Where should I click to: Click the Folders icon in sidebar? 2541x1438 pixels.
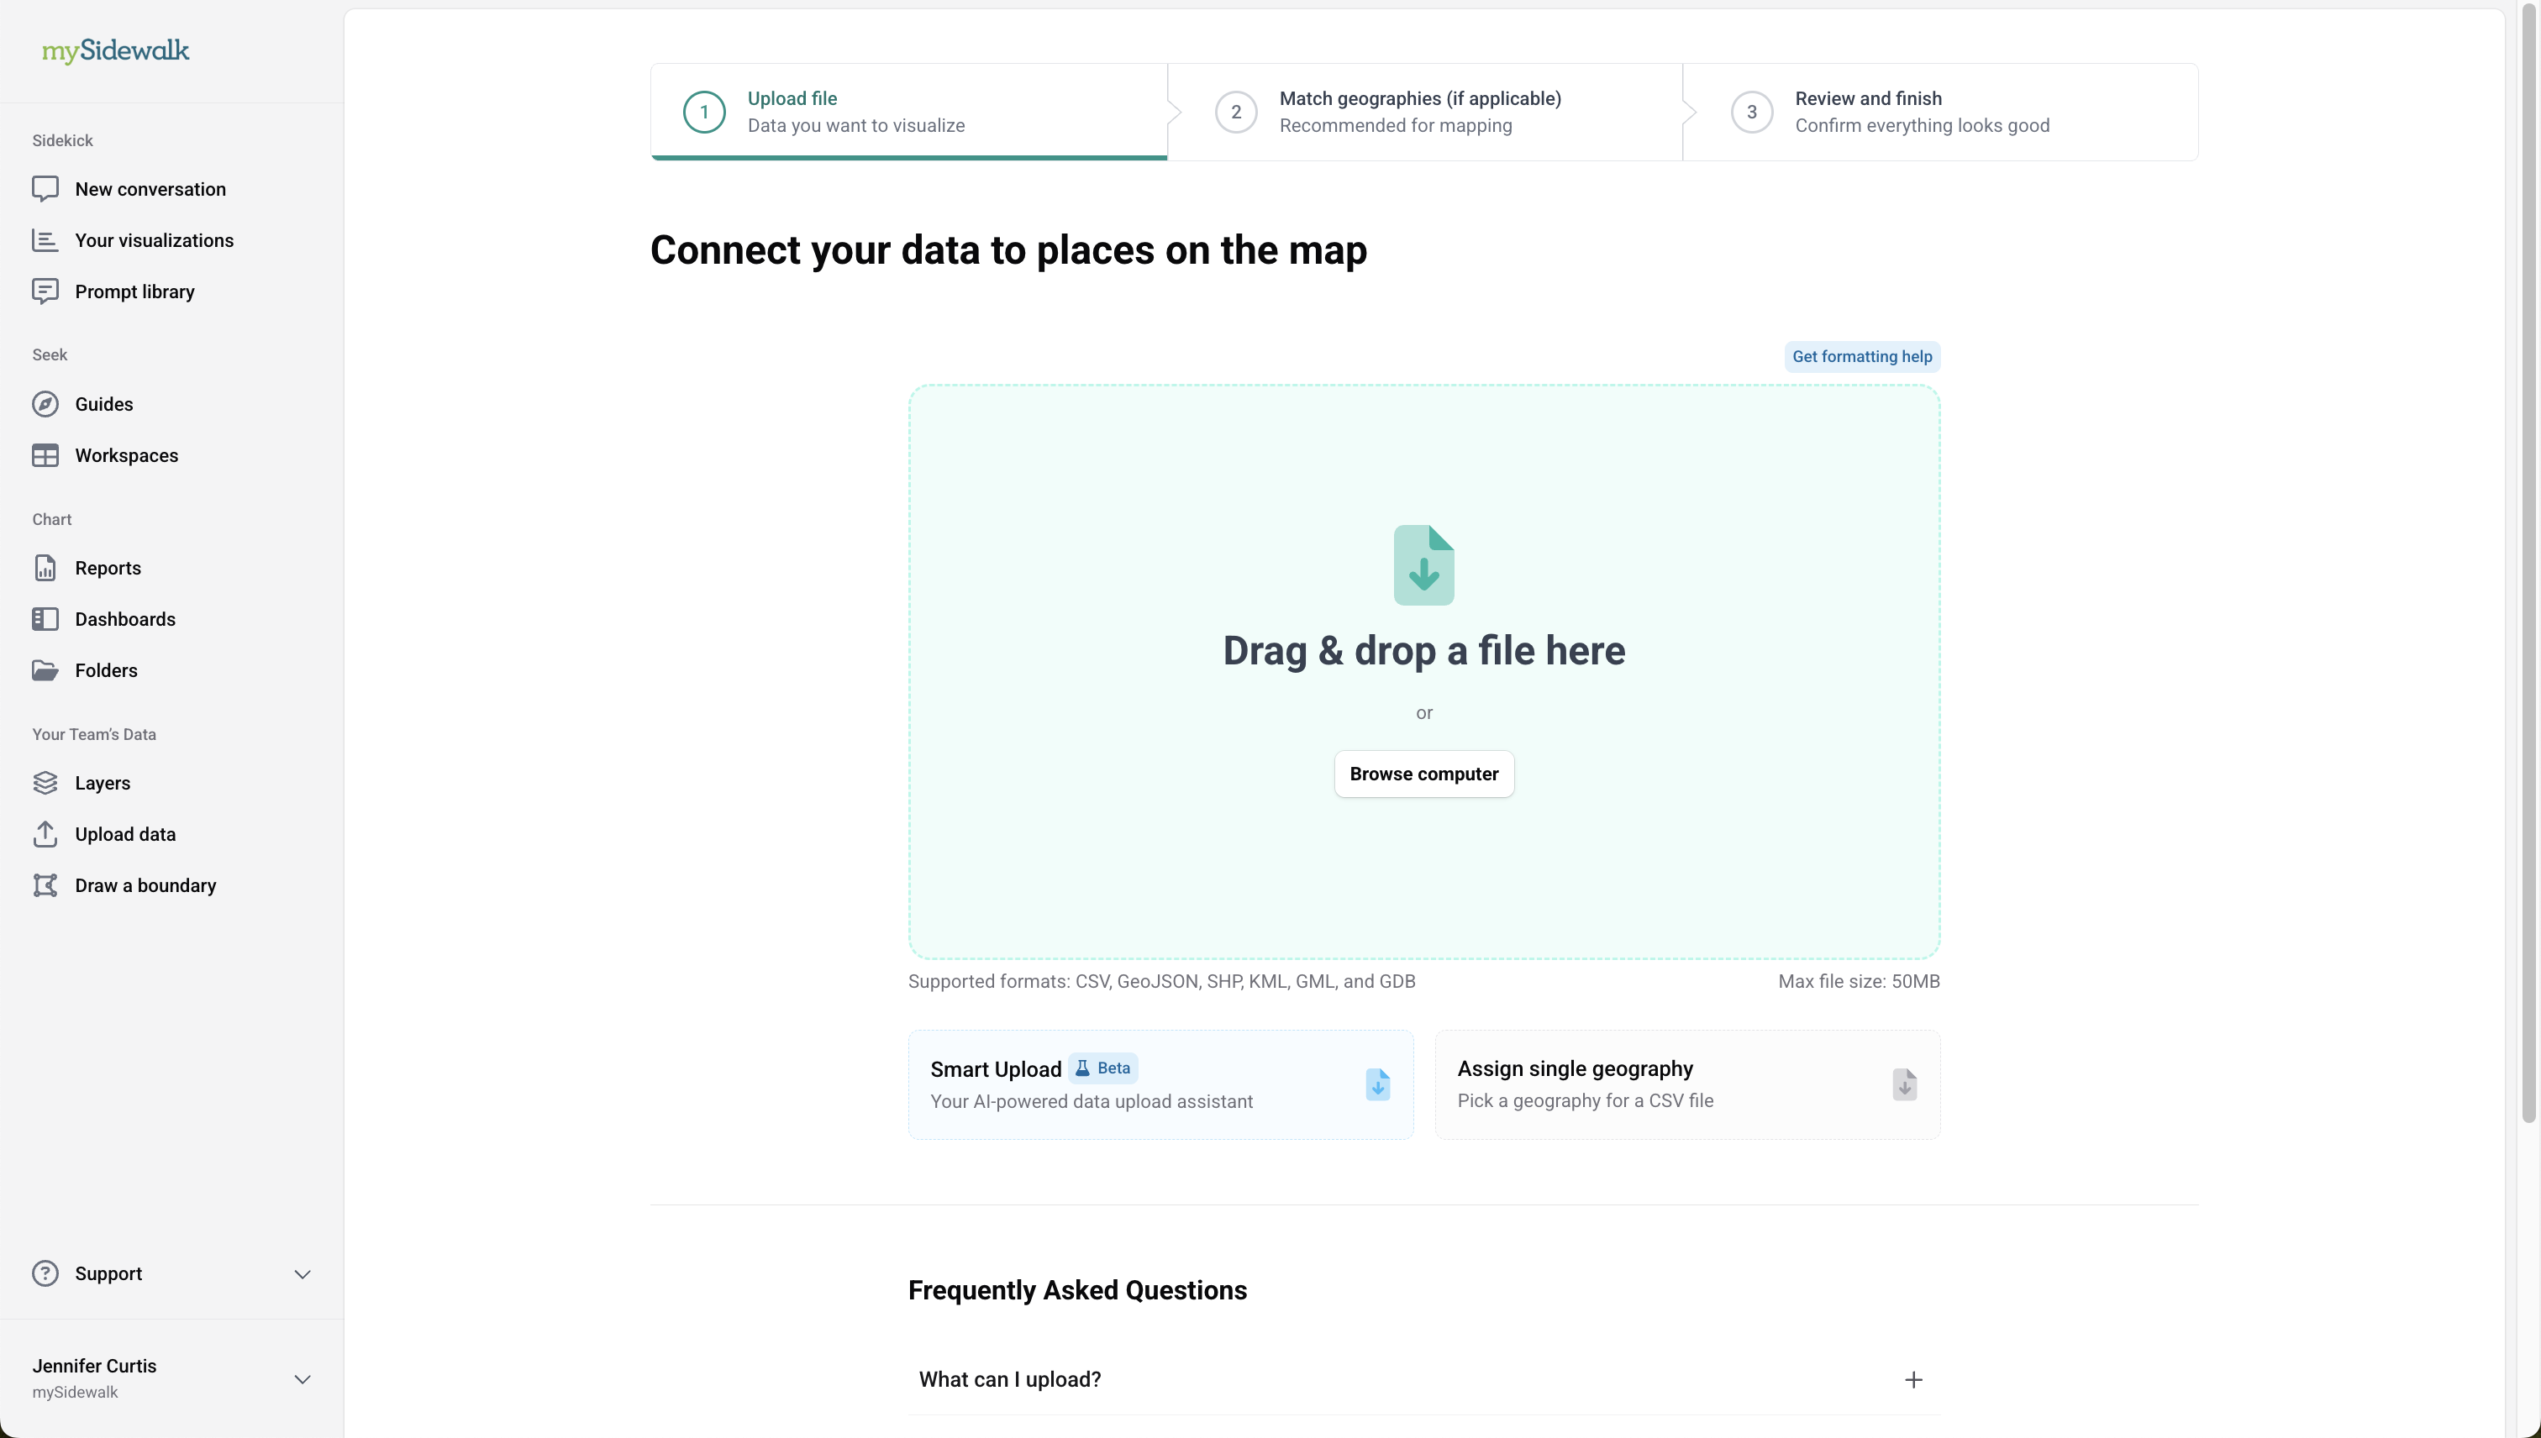pyautogui.click(x=45, y=670)
